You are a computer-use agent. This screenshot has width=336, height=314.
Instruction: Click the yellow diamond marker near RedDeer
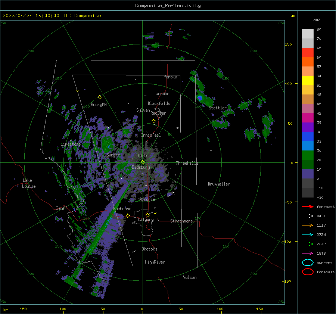(x=154, y=121)
